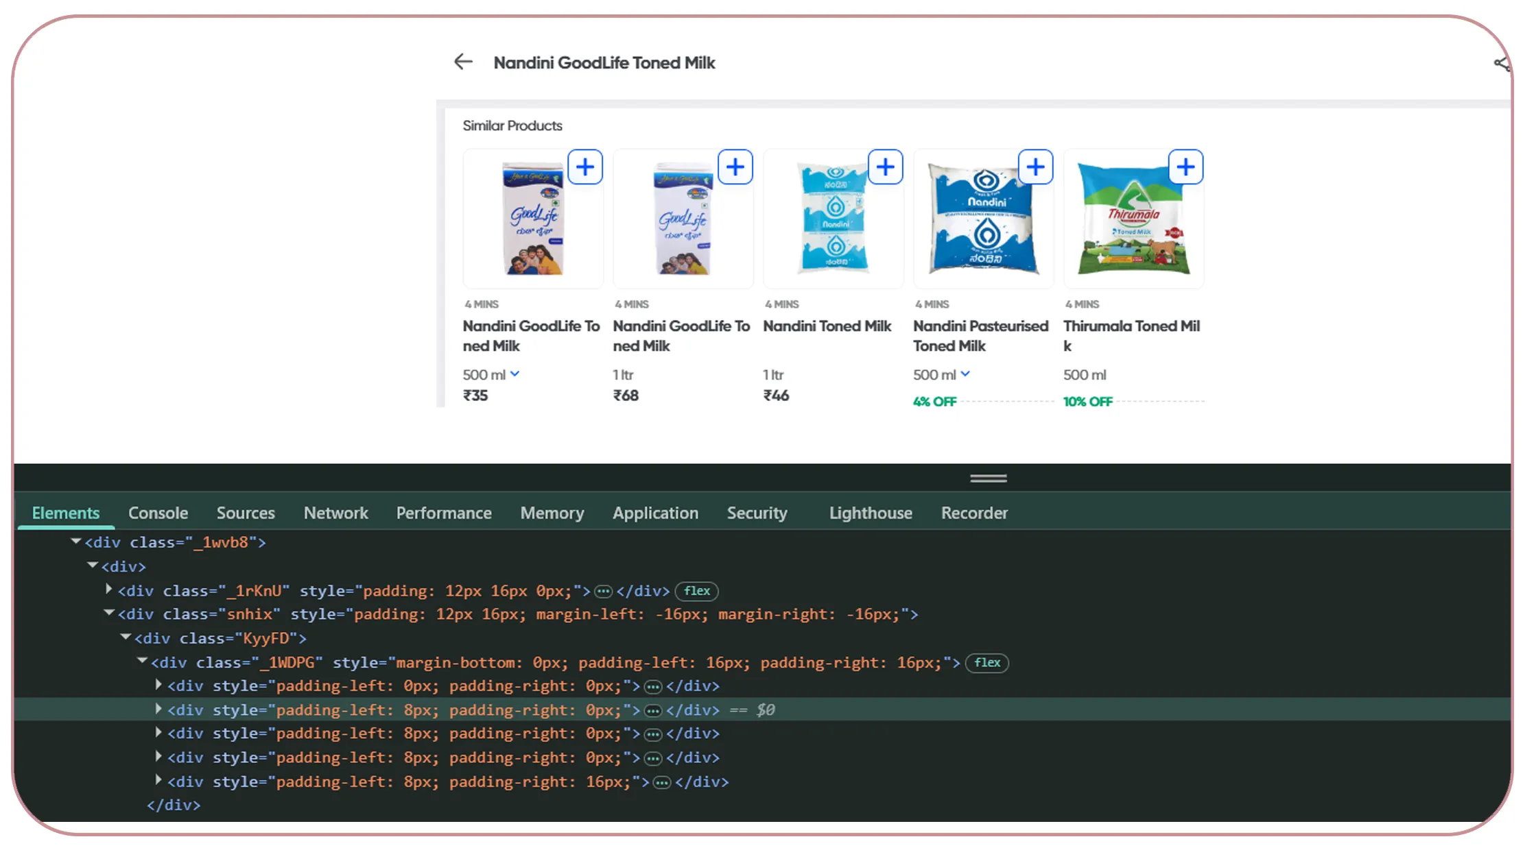Viewport: 1525px width, 850px height.
Task: Open the first Nandini GoodLife 500 ml product image
Action: pyautogui.click(x=533, y=219)
